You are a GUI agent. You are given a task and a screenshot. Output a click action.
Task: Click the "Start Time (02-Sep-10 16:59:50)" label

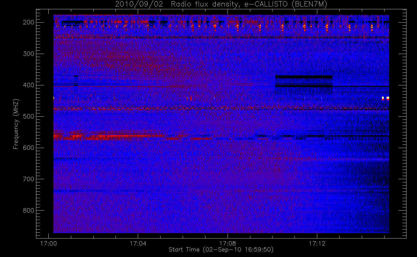coord(221,250)
